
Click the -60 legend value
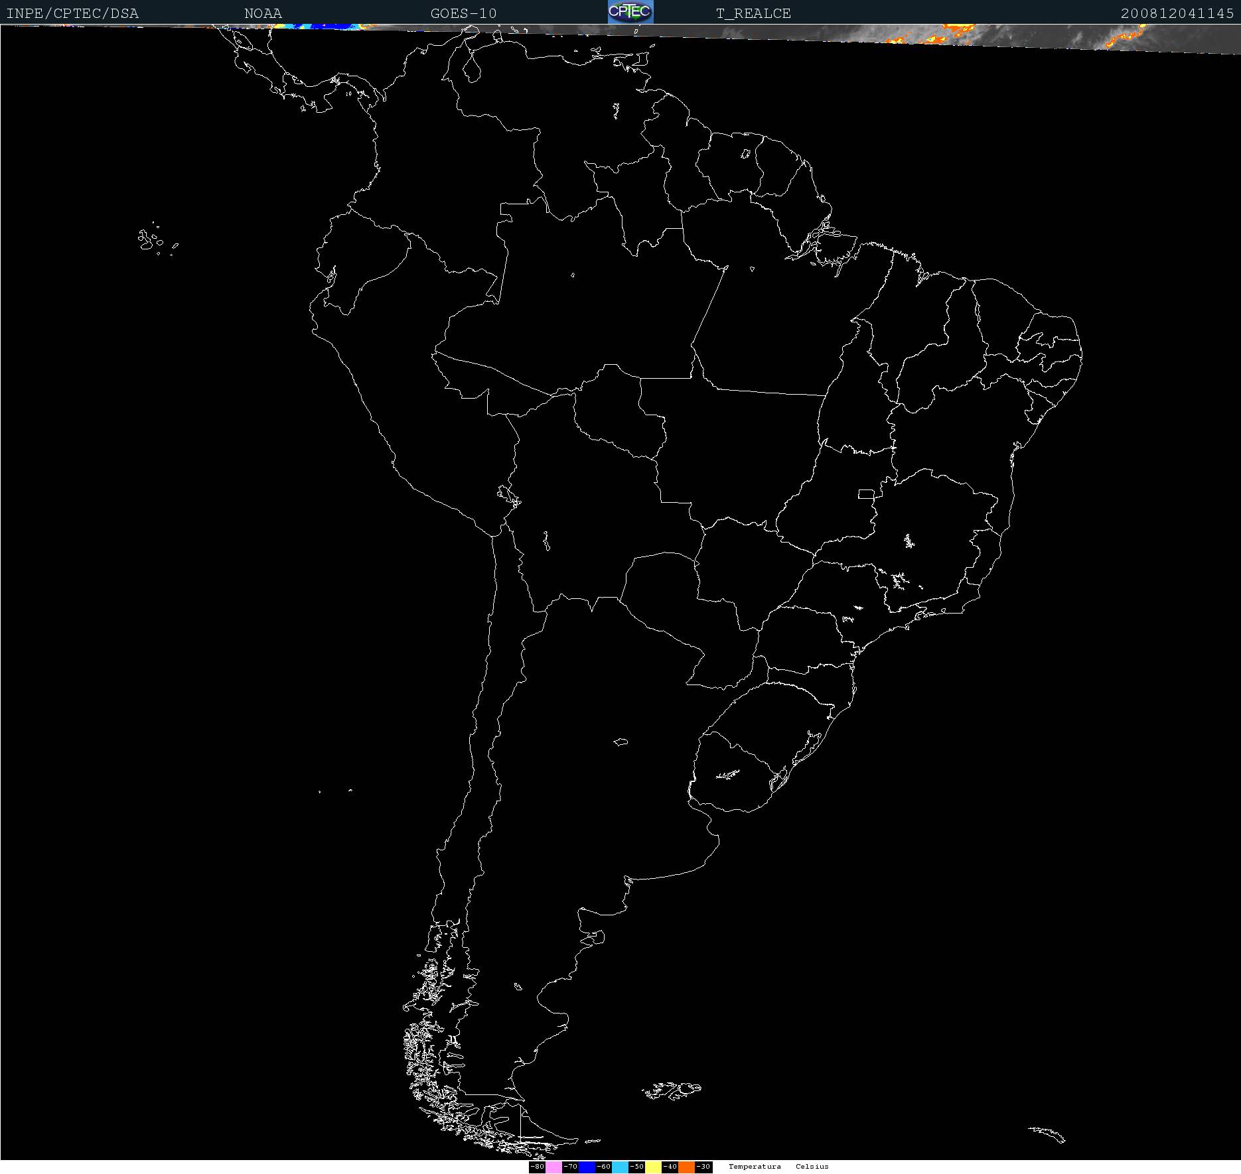[x=604, y=1167]
